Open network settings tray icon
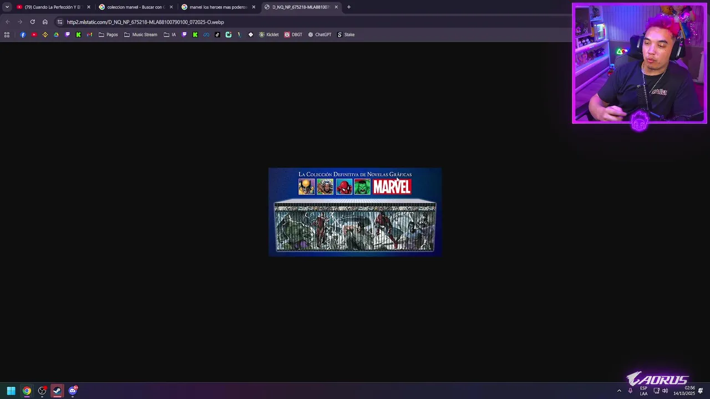Image resolution: width=710 pixels, height=399 pixels. [657, 391]
